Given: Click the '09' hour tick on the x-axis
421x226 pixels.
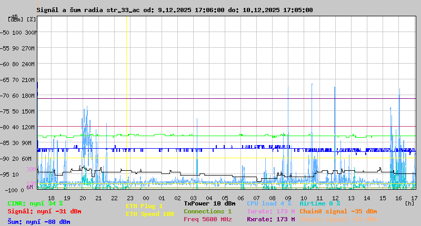Looking at the screenshot, I should click(288, 198).
